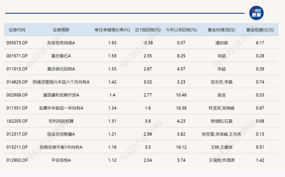Click the 近1周回报(%) column header
The image size is (285, 177).
pos(147,30)
